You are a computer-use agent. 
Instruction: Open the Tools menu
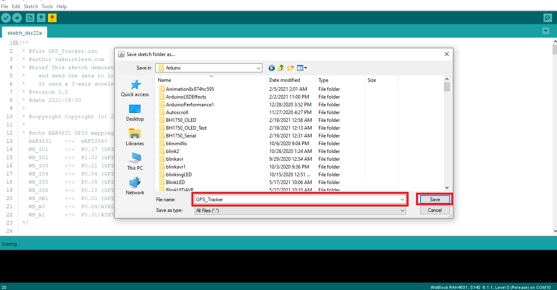tap(47, 7)
